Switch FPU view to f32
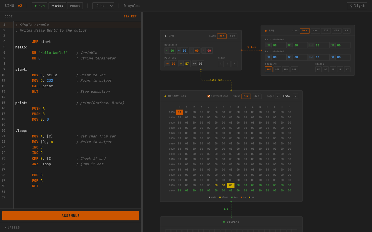This screenshot has width=372, height=232. pos(326,31)
